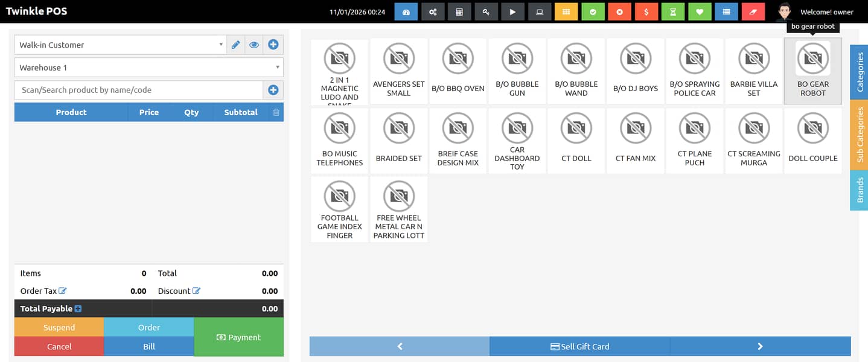The height and width of the screenshot is (362, 868).
Task: Open the Walk-in Customer dropdown
Action: 121,45
